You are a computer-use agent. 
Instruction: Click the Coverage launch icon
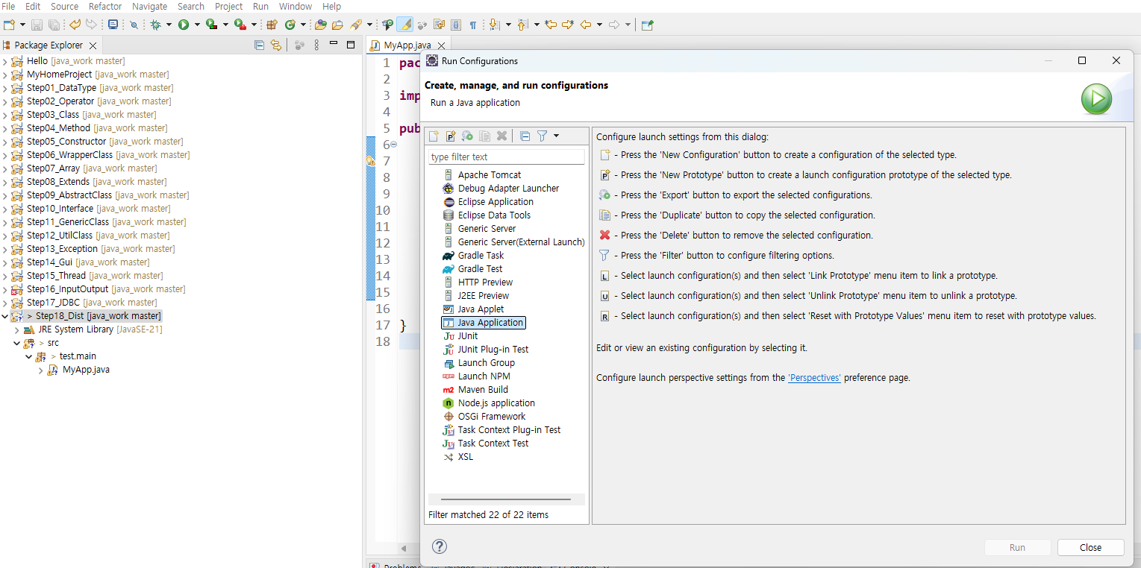[x=211, y=25]
